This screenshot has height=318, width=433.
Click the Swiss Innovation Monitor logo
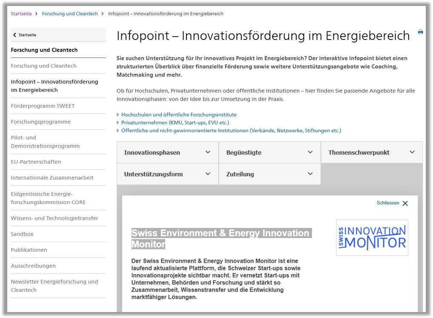[372, 238]
